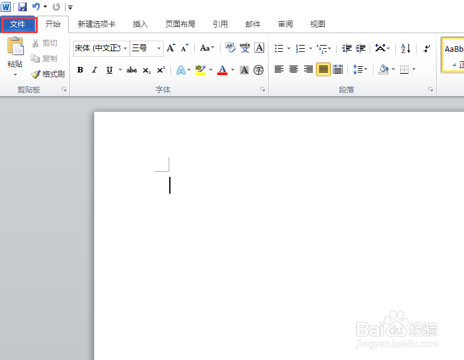Expand the 粘贴 options arrow
The width and height of the screenshot is (464, 360).
tap(15, 74)
